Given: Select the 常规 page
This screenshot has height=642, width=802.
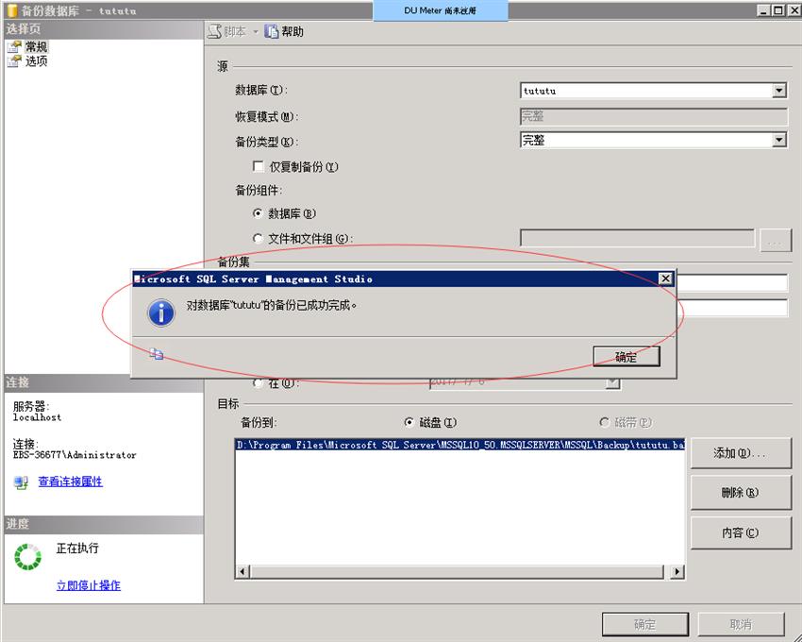Looking at the screenshot, I should [x=36, y=46].
